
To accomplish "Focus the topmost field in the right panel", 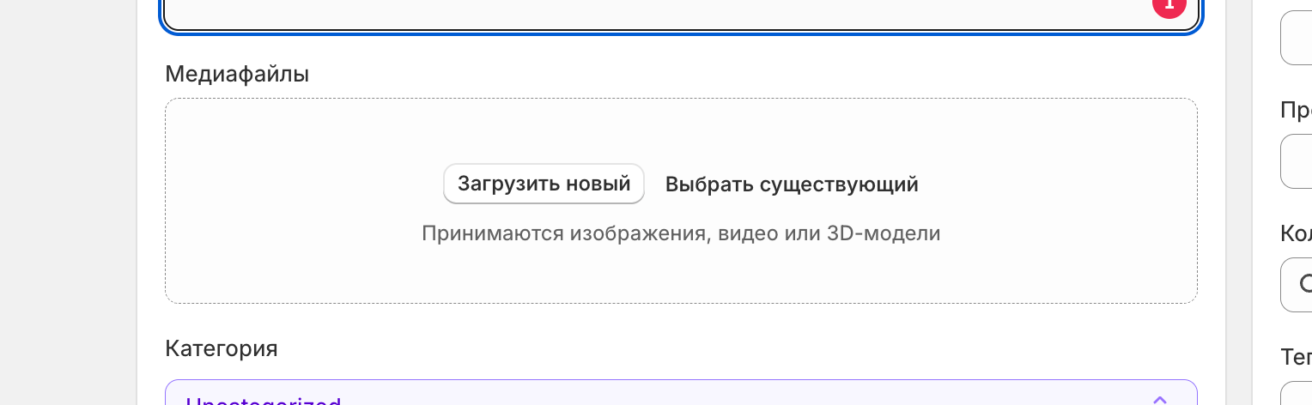I will [x=1297, y=39].
